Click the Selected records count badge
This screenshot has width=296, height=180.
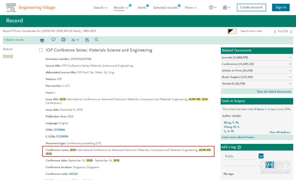tap(179, 5)
